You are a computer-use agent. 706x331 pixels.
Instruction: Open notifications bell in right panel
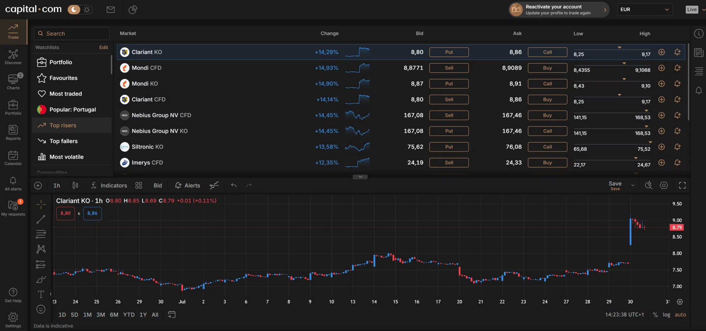(699, 90)
